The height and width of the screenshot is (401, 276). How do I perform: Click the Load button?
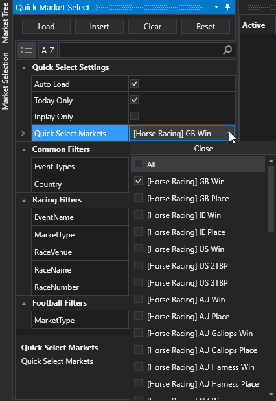coord(46,27)
